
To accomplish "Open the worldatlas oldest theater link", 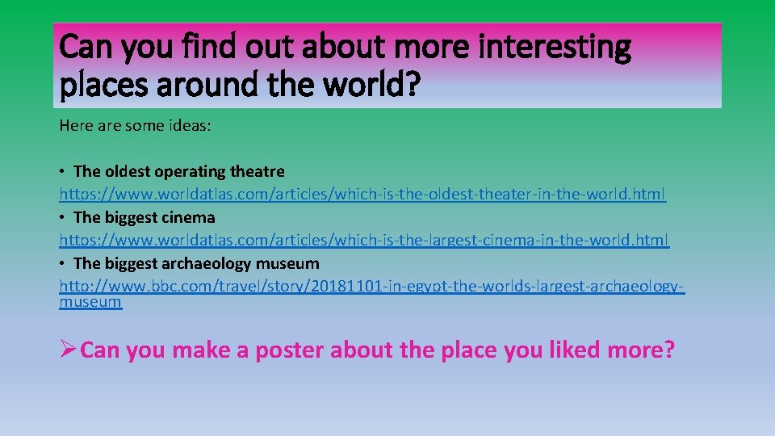I will click(362, 194).
